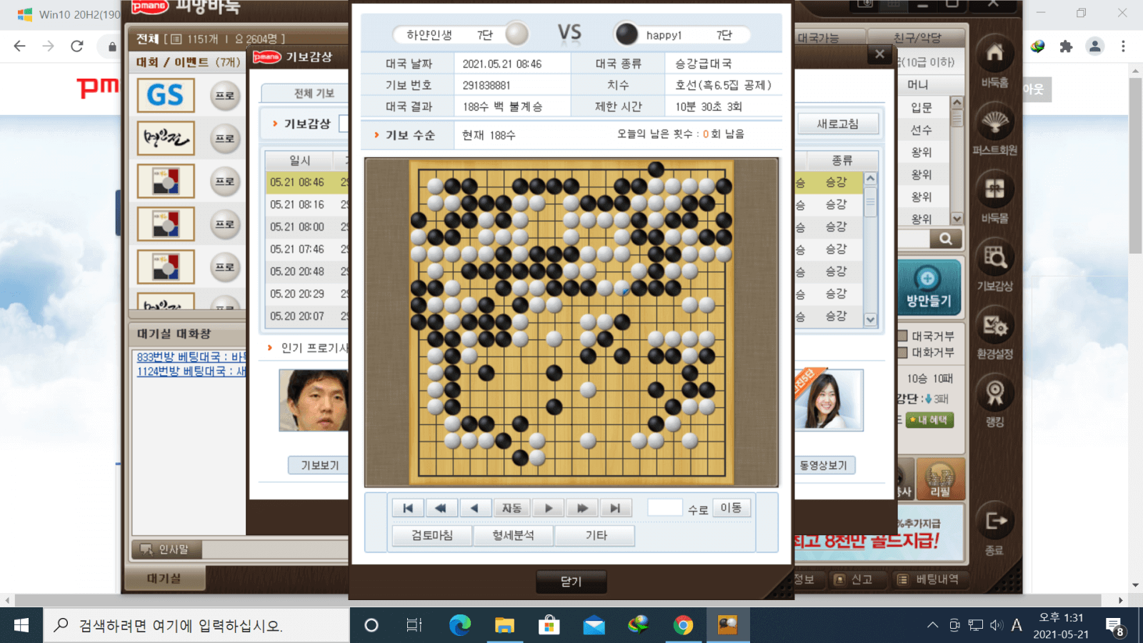Viewport: 1143px width, 643px height.
Task: Open link 833번방 베팅대국
Action: click(191, 357)
